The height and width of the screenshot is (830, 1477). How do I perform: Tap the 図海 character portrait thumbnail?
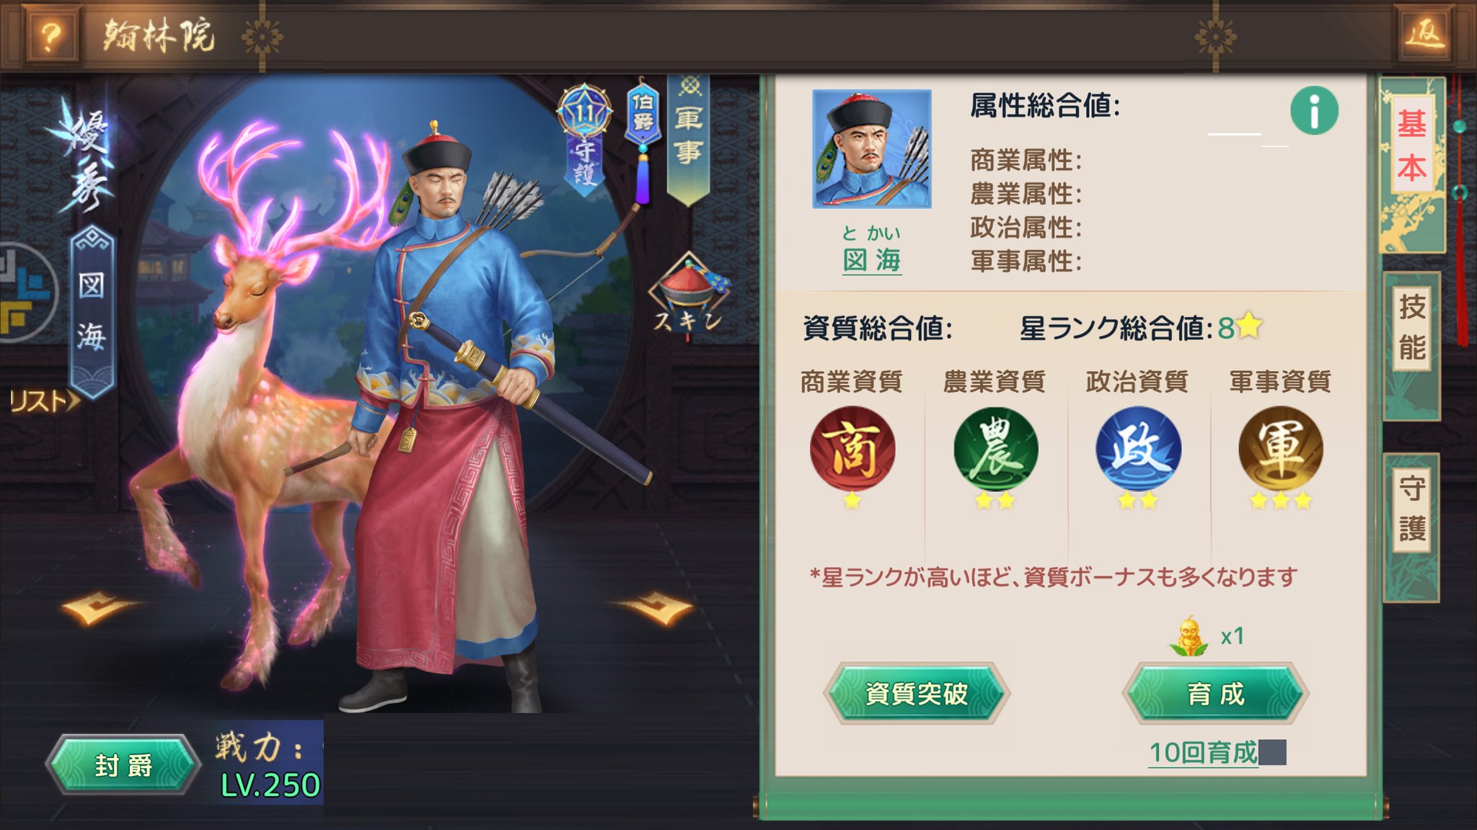(871, 149)
